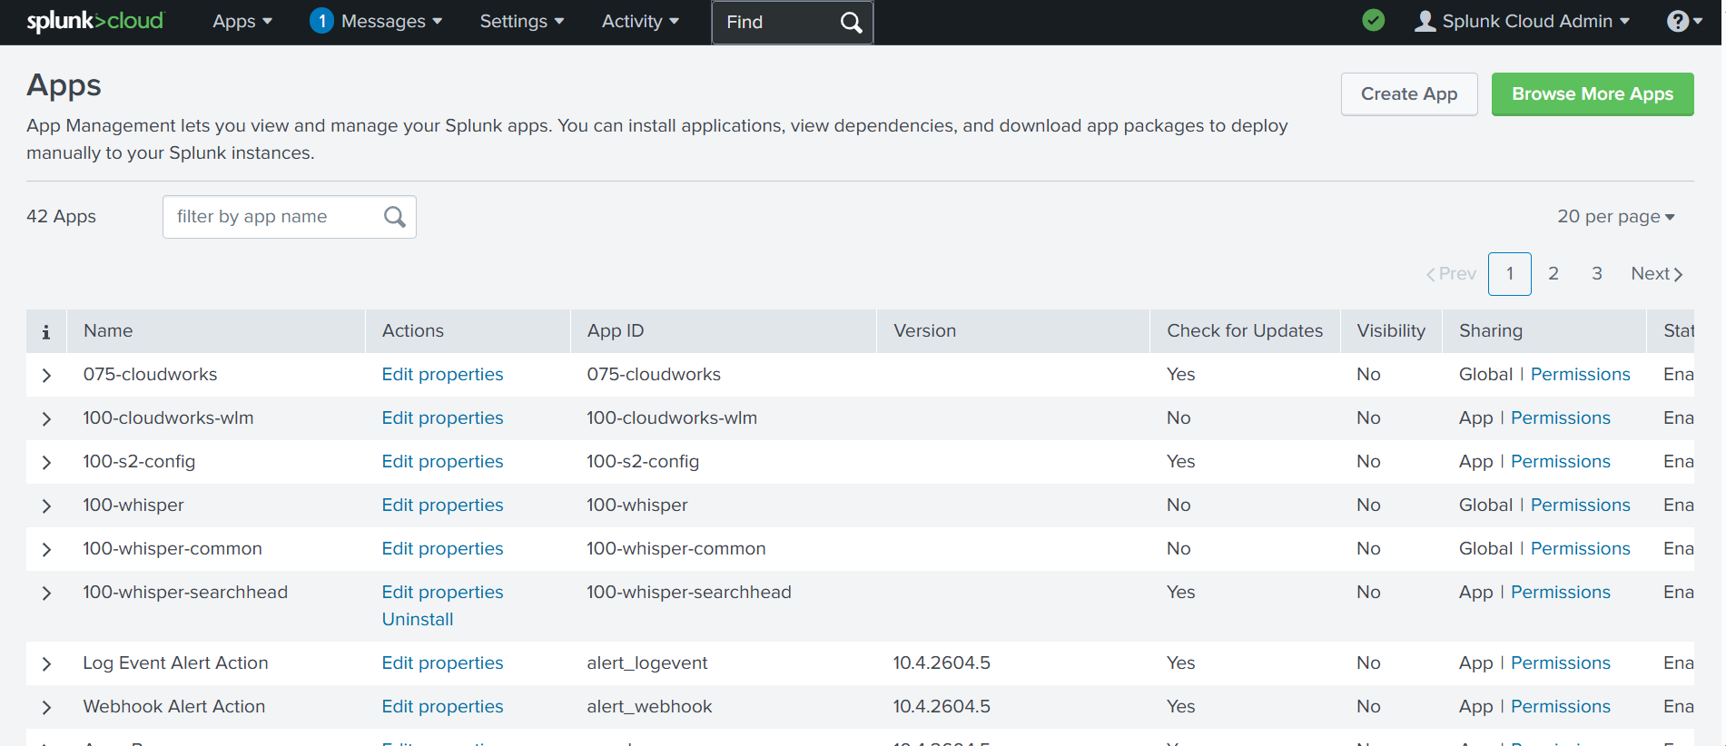This screenshot has height=746, width=1726.
Task: Edit properties for Log Event Alert Action
Action: click(x=442, y=663)
